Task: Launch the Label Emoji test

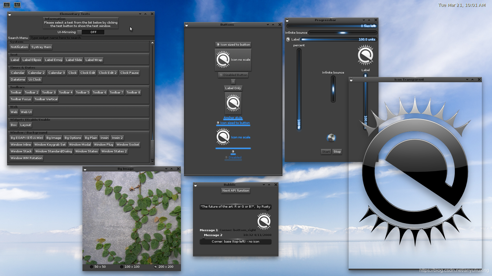Action: coord(54,60)
